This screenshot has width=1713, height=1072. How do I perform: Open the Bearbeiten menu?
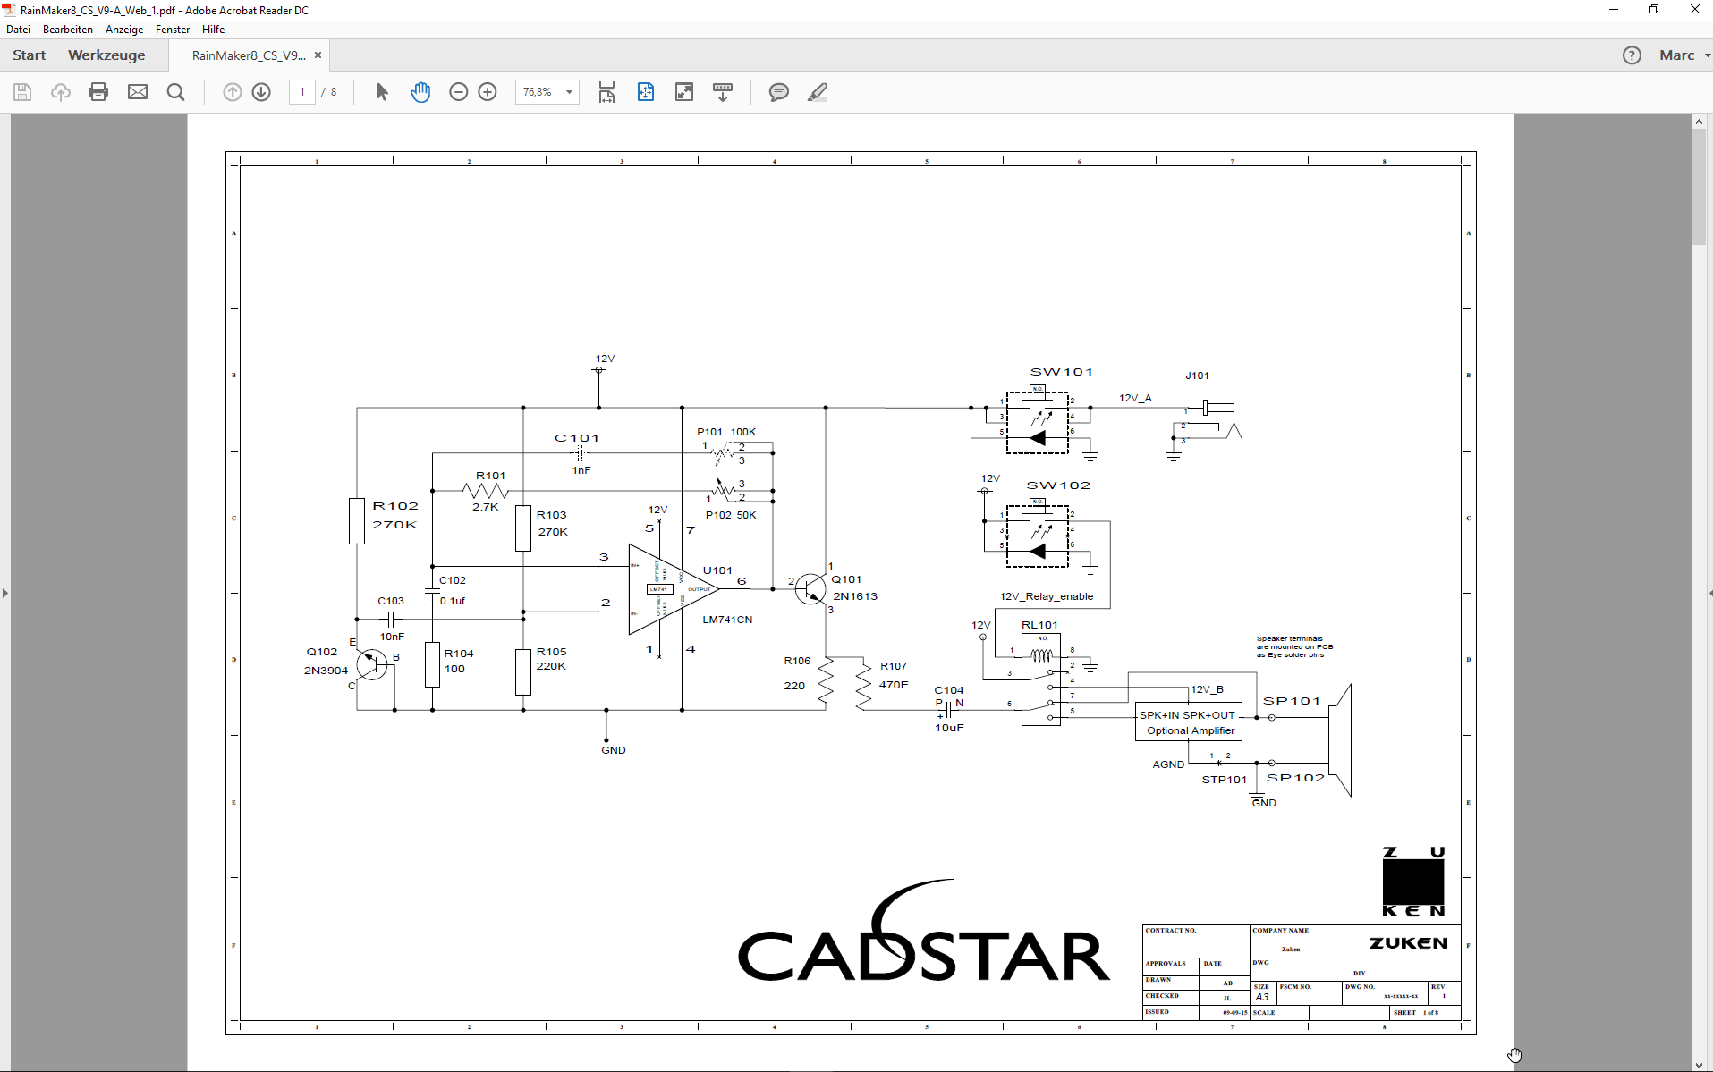(68, 30)
